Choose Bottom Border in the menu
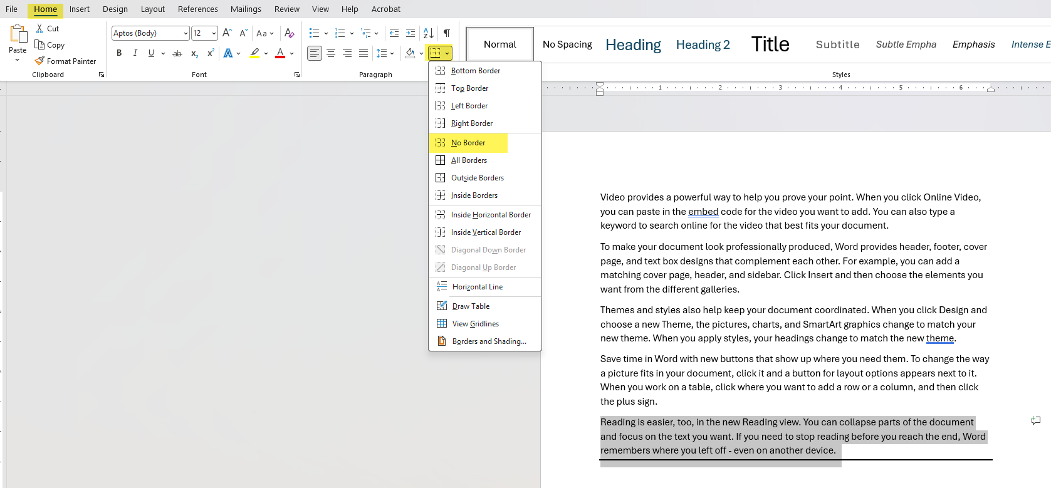This screenshot has width=1051, height=488. pyautogui.click(x=485, y=71)
